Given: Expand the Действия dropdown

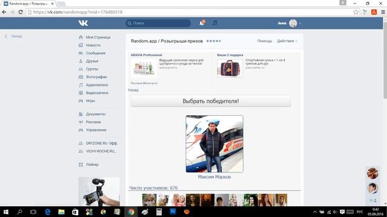Looking at the screenshot, I should [287, 41].
